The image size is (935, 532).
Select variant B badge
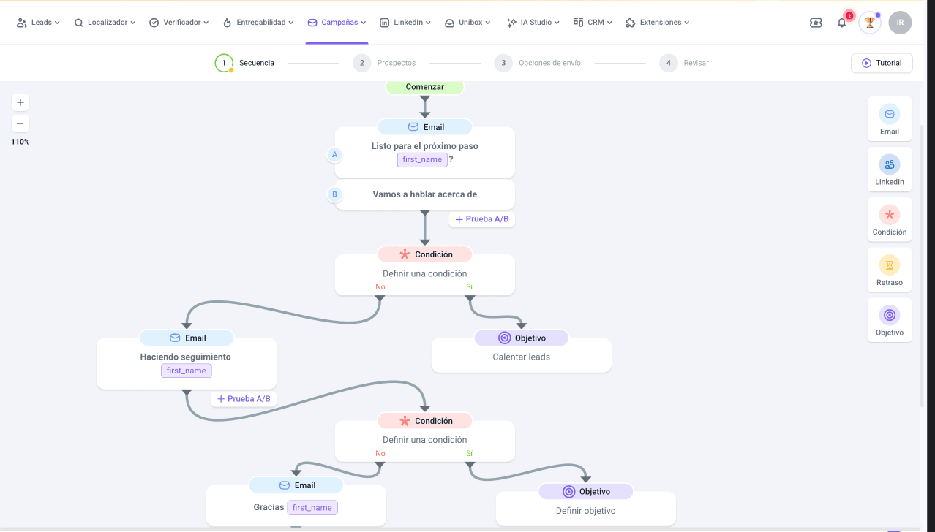(335, 194)
